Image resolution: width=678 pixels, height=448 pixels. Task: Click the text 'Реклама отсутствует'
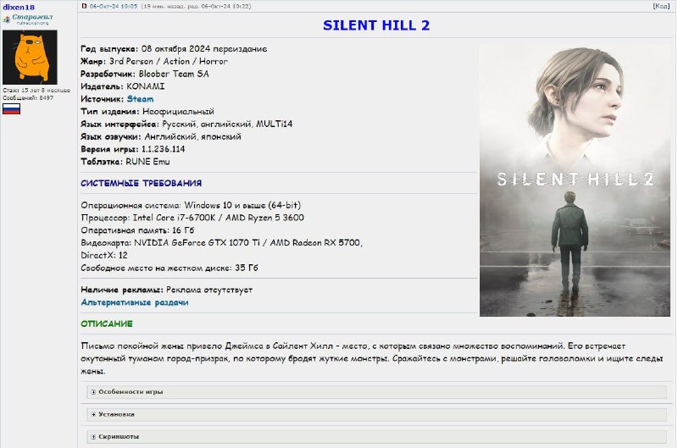coord(209,290)
